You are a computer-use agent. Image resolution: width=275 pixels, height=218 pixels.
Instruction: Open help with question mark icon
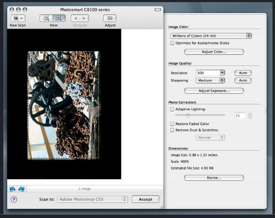coord(14,199)
